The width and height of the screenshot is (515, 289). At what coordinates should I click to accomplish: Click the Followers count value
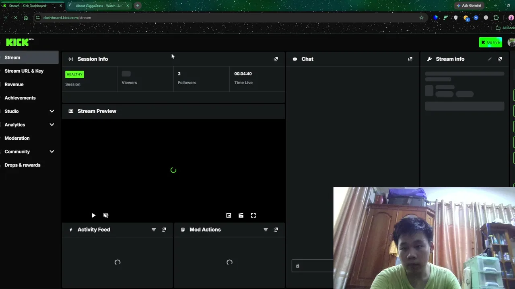(179, 74)
